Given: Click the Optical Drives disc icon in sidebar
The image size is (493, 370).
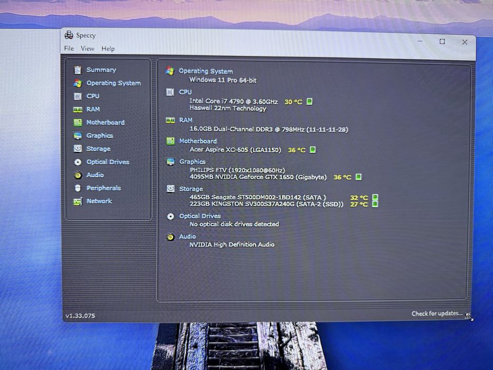Looking at the screenshot, I should [78, 162].
